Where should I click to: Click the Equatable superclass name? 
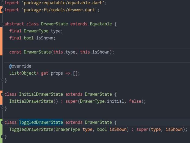coord(101,24)
